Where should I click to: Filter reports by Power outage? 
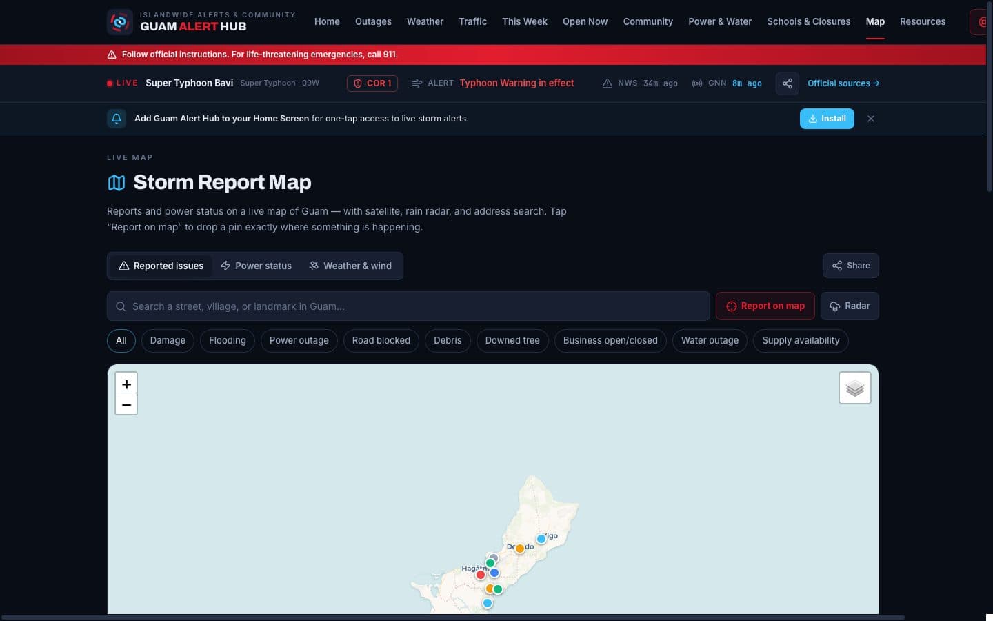point(299,341)
